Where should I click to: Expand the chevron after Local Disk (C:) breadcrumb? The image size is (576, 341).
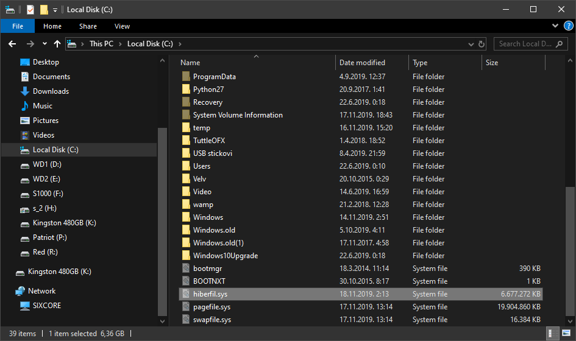click(180, 44)
